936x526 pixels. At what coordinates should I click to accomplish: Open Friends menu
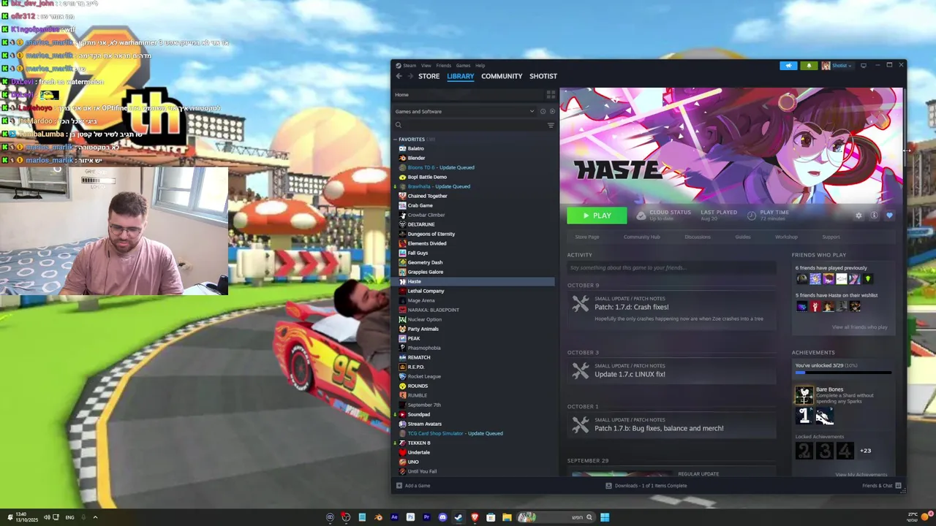(x=444, y=66)
